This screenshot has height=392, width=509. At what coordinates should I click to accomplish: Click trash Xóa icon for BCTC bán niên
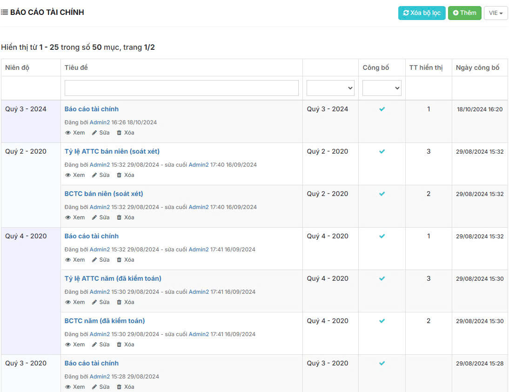click(119, 217)
